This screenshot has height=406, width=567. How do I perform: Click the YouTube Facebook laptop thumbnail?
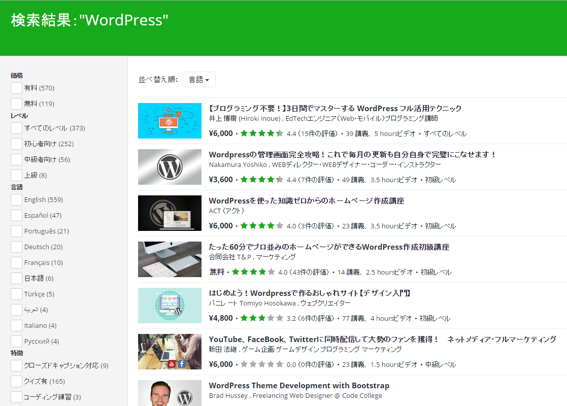pos(170,352)
